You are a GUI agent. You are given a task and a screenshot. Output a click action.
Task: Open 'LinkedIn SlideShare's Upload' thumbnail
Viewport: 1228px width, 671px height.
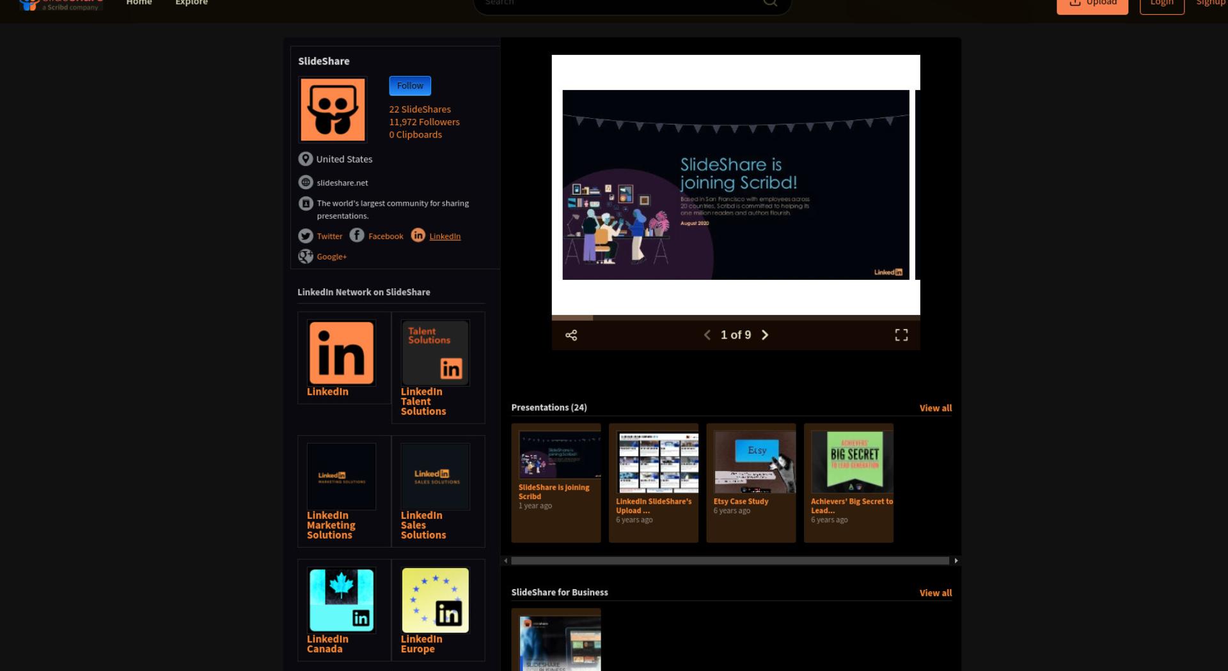(657, 462)
